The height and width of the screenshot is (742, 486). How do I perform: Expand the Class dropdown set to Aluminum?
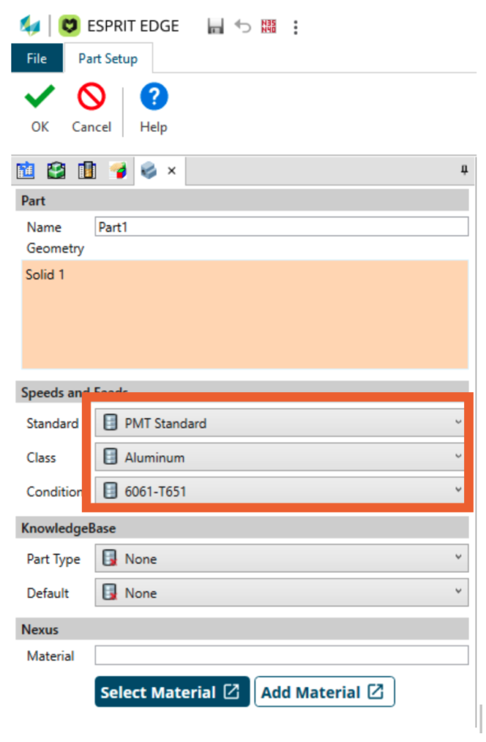pyautogui.click(x=281, y=458)
